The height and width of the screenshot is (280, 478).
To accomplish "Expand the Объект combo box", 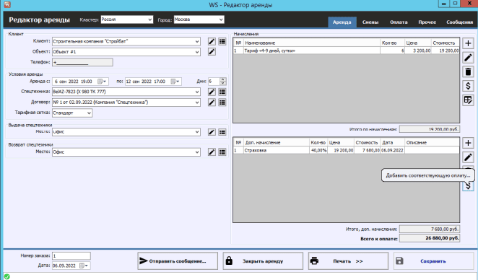I will coord(197,52).
